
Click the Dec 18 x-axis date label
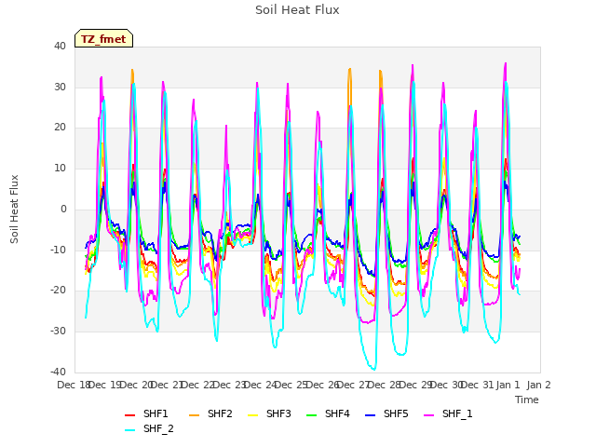coord(74,385)
